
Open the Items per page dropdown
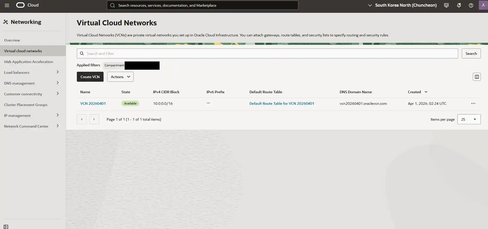(x=469, y=119)
